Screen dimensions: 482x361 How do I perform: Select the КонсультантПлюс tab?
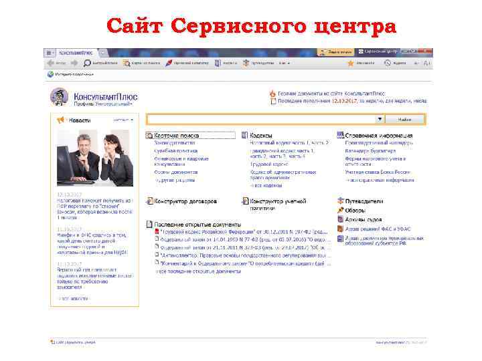(x=76, y=53)
